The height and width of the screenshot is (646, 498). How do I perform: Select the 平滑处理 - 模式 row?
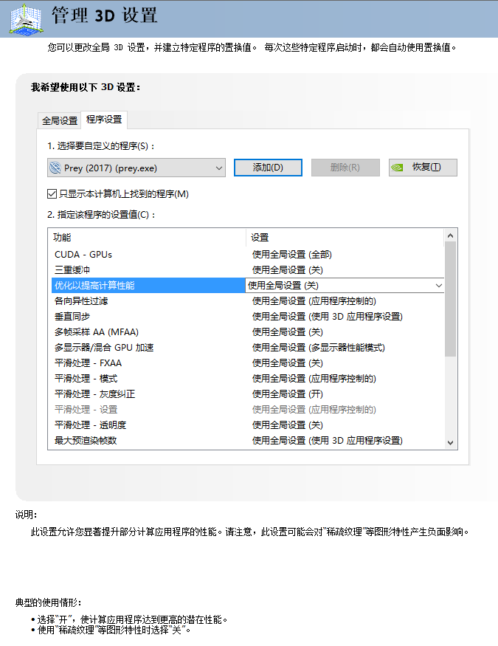[x=248, y=379]
